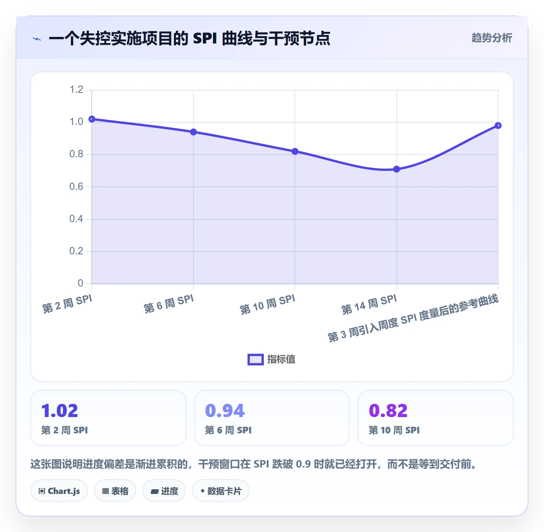
Task: Click the y-axis value 1.0
Action: coord(77,122)
